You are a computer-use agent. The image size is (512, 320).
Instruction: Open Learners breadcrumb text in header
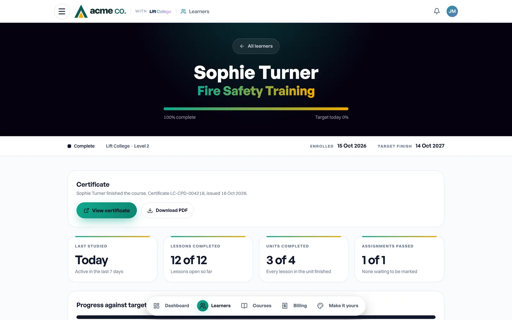pos(199,12)
